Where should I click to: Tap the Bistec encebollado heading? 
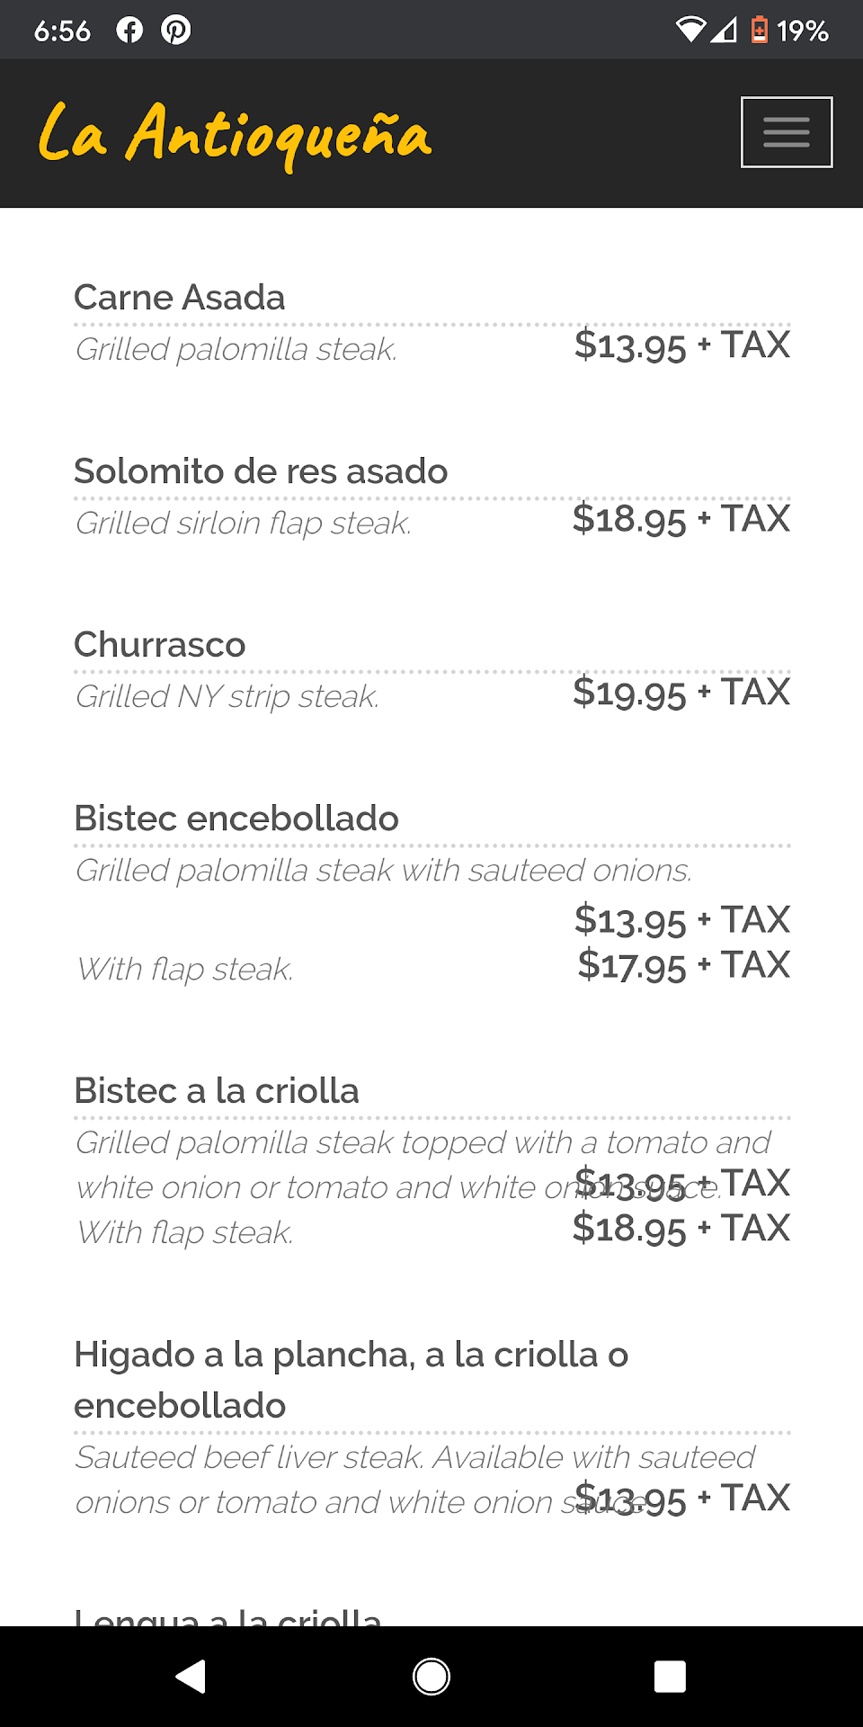(x=236, y=819)
